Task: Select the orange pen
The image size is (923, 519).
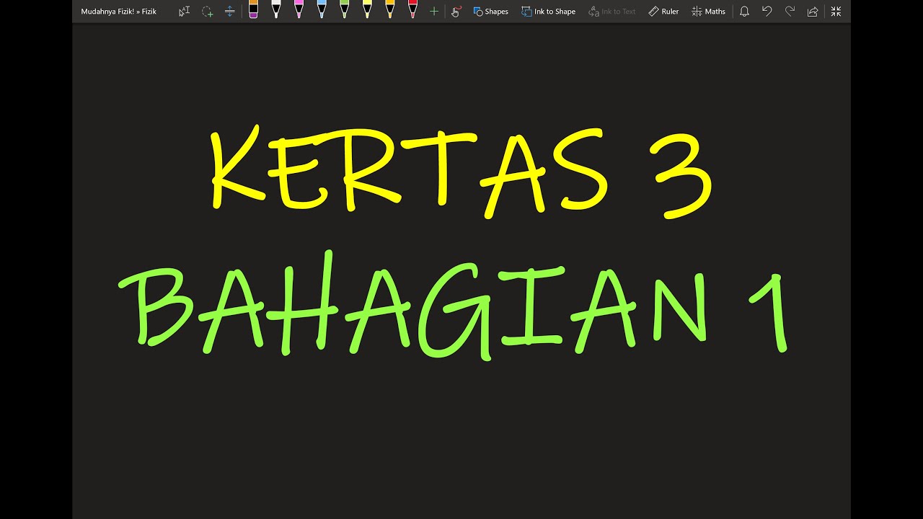Action: [x=390, y=10]
